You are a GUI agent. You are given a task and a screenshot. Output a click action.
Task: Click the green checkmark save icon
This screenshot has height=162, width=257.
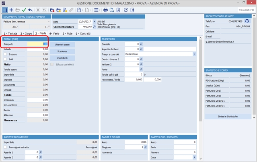click(24, 10)
